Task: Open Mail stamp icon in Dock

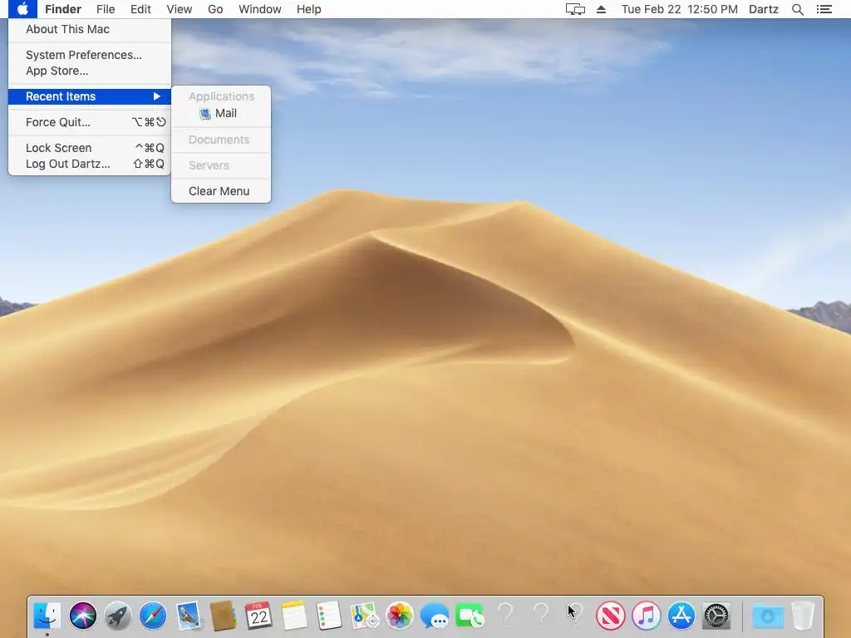Action: click(x=189, y=616)
